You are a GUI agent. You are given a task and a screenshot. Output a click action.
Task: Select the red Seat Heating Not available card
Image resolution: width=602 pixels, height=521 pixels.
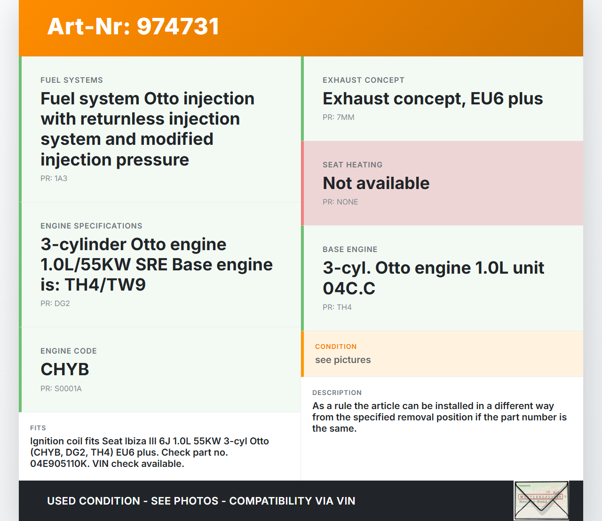tap(442, 183)
